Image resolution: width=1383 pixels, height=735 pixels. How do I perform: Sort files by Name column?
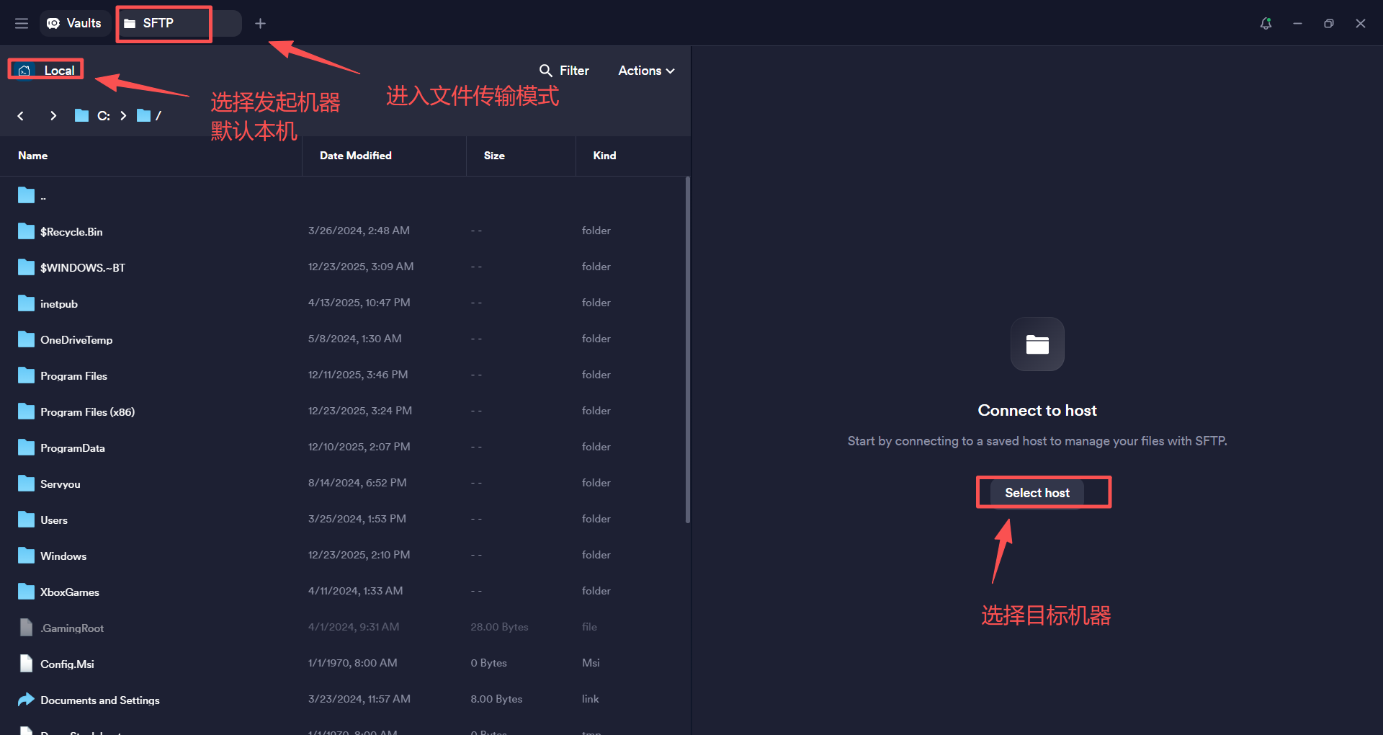33,156
